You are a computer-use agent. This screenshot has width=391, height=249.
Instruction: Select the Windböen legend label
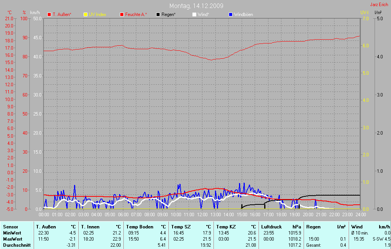coord(243,14)
